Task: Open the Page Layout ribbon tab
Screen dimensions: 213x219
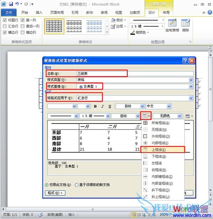Action: (57, 12)
